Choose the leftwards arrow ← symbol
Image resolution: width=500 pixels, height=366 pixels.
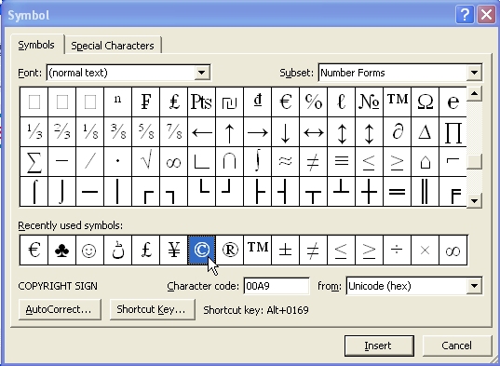(x=201, y=131)
